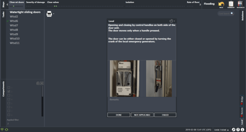The image size is (246, 132).
Task: Switch to the Remote side tab
Action: click(242, 112)
